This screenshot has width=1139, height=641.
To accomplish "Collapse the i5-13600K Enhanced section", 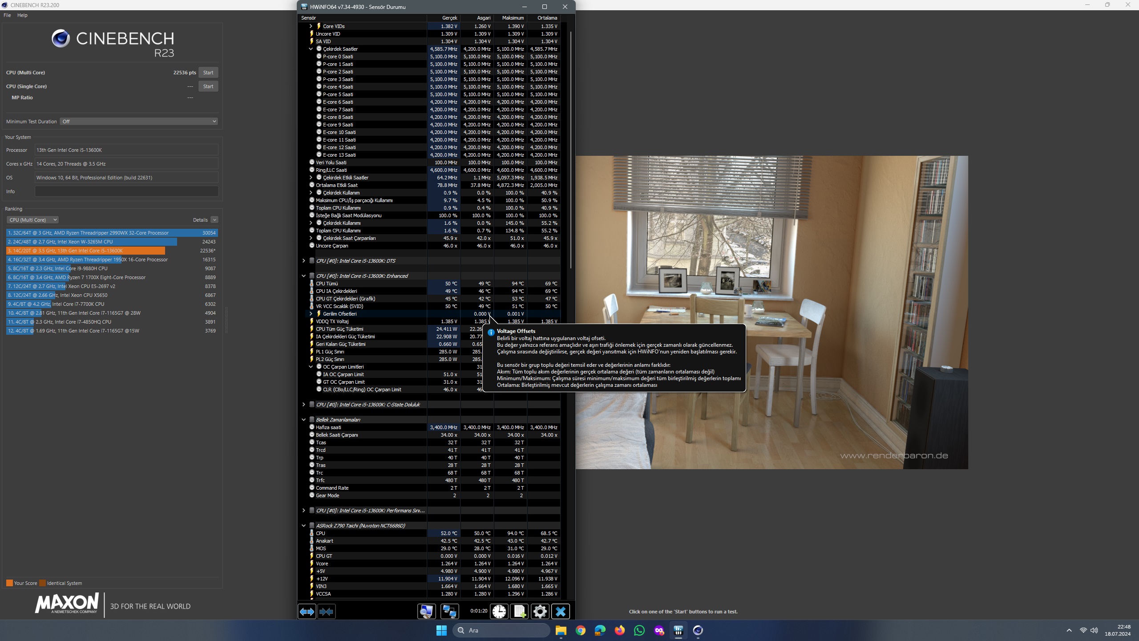I will [303, 276].
